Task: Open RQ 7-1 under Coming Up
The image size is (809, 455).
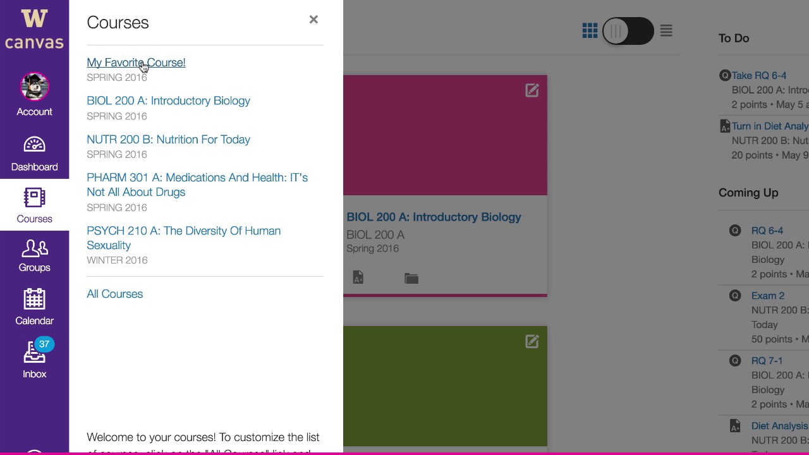Action: tap(767, 361)
